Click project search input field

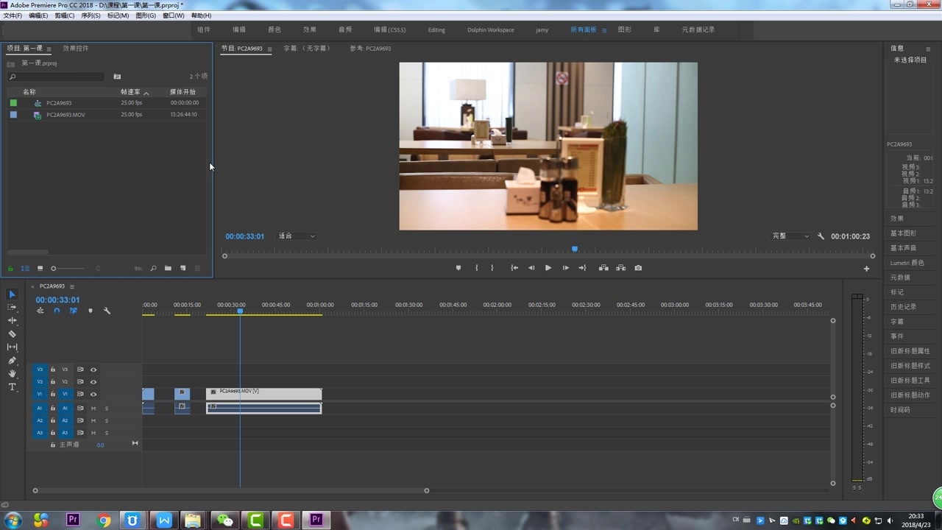56,77
